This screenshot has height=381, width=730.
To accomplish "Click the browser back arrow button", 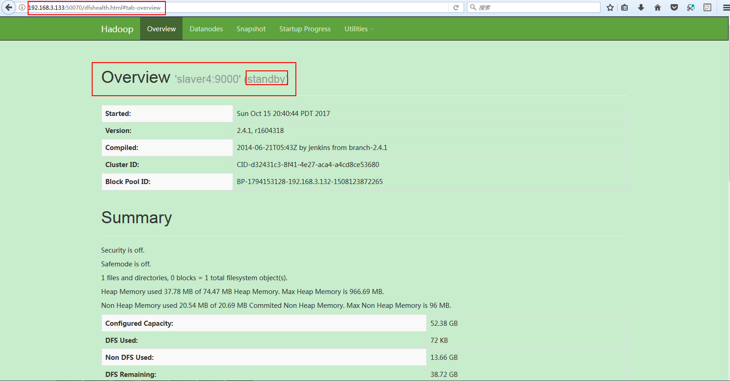I will click(x=8, y=7).
